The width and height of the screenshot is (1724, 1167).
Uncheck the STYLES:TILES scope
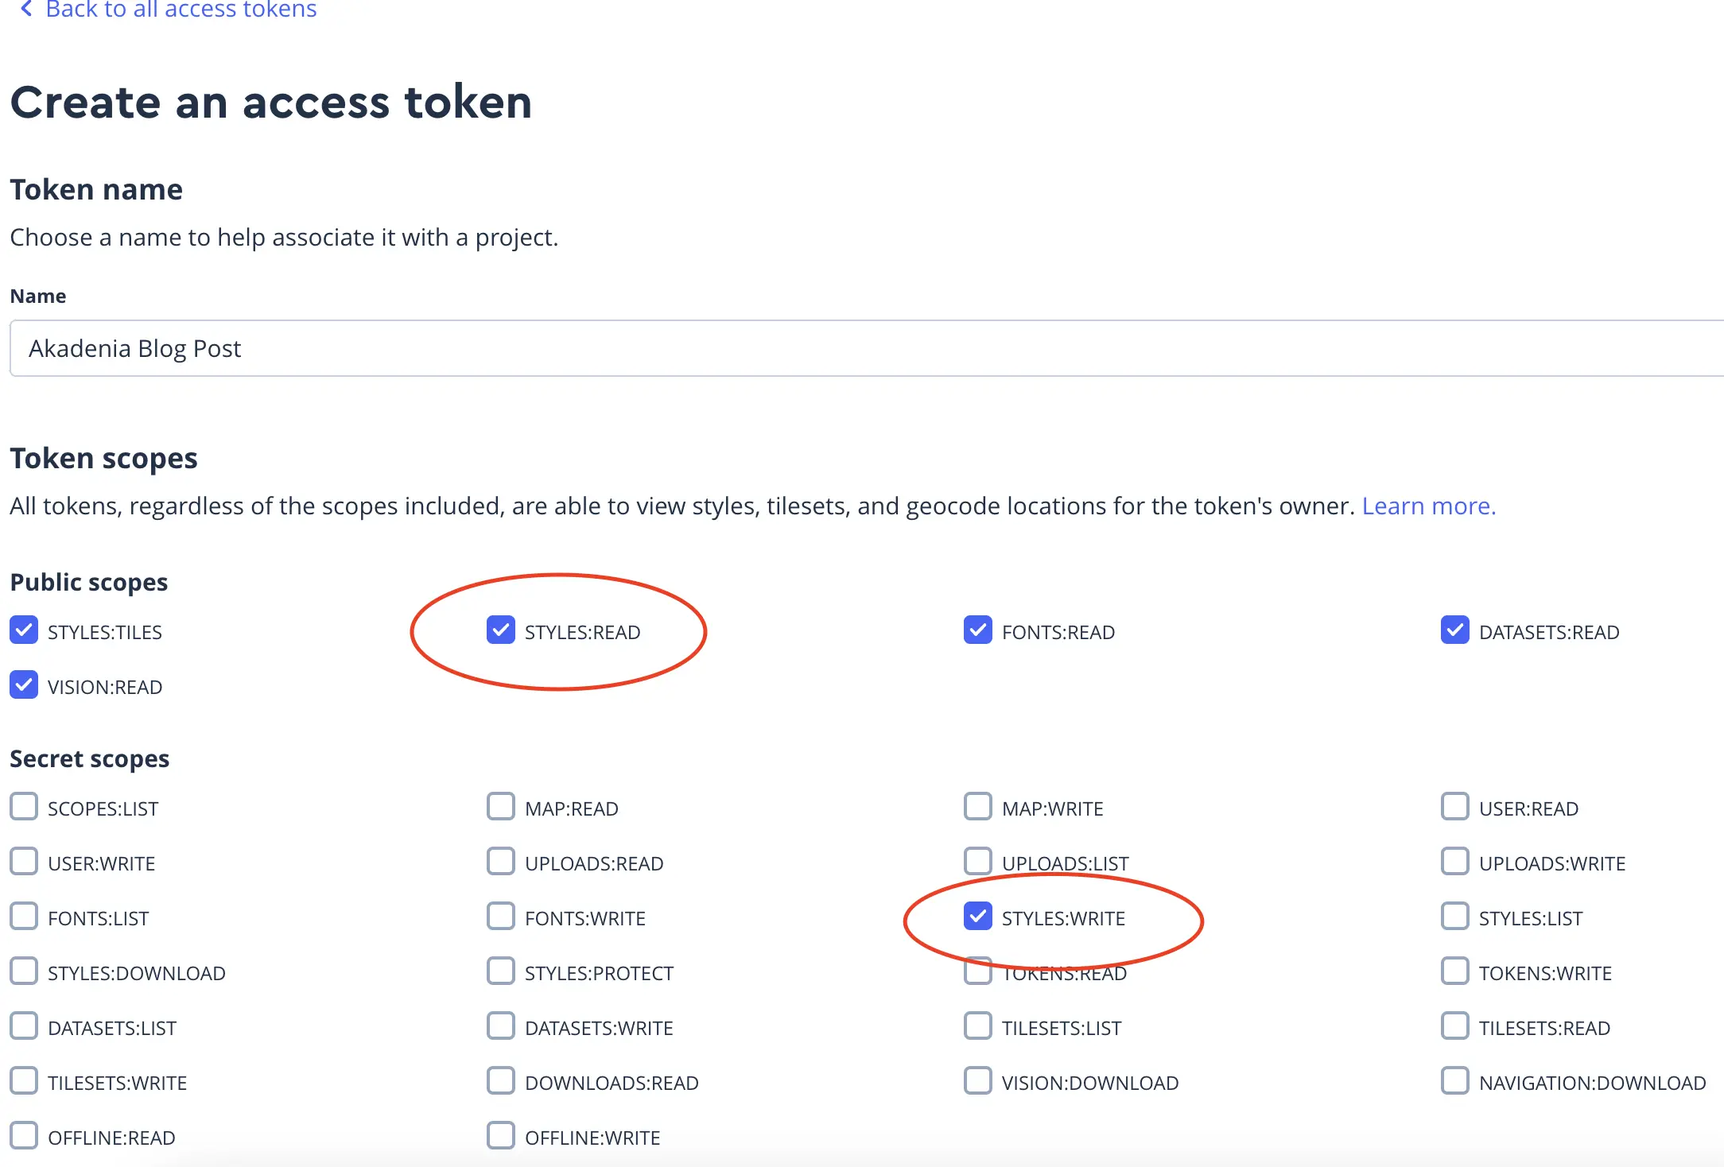click(x=24, y=630)
